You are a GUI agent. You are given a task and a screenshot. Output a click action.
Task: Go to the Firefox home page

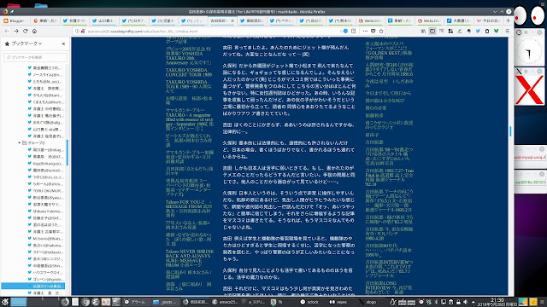pos(34,31)
